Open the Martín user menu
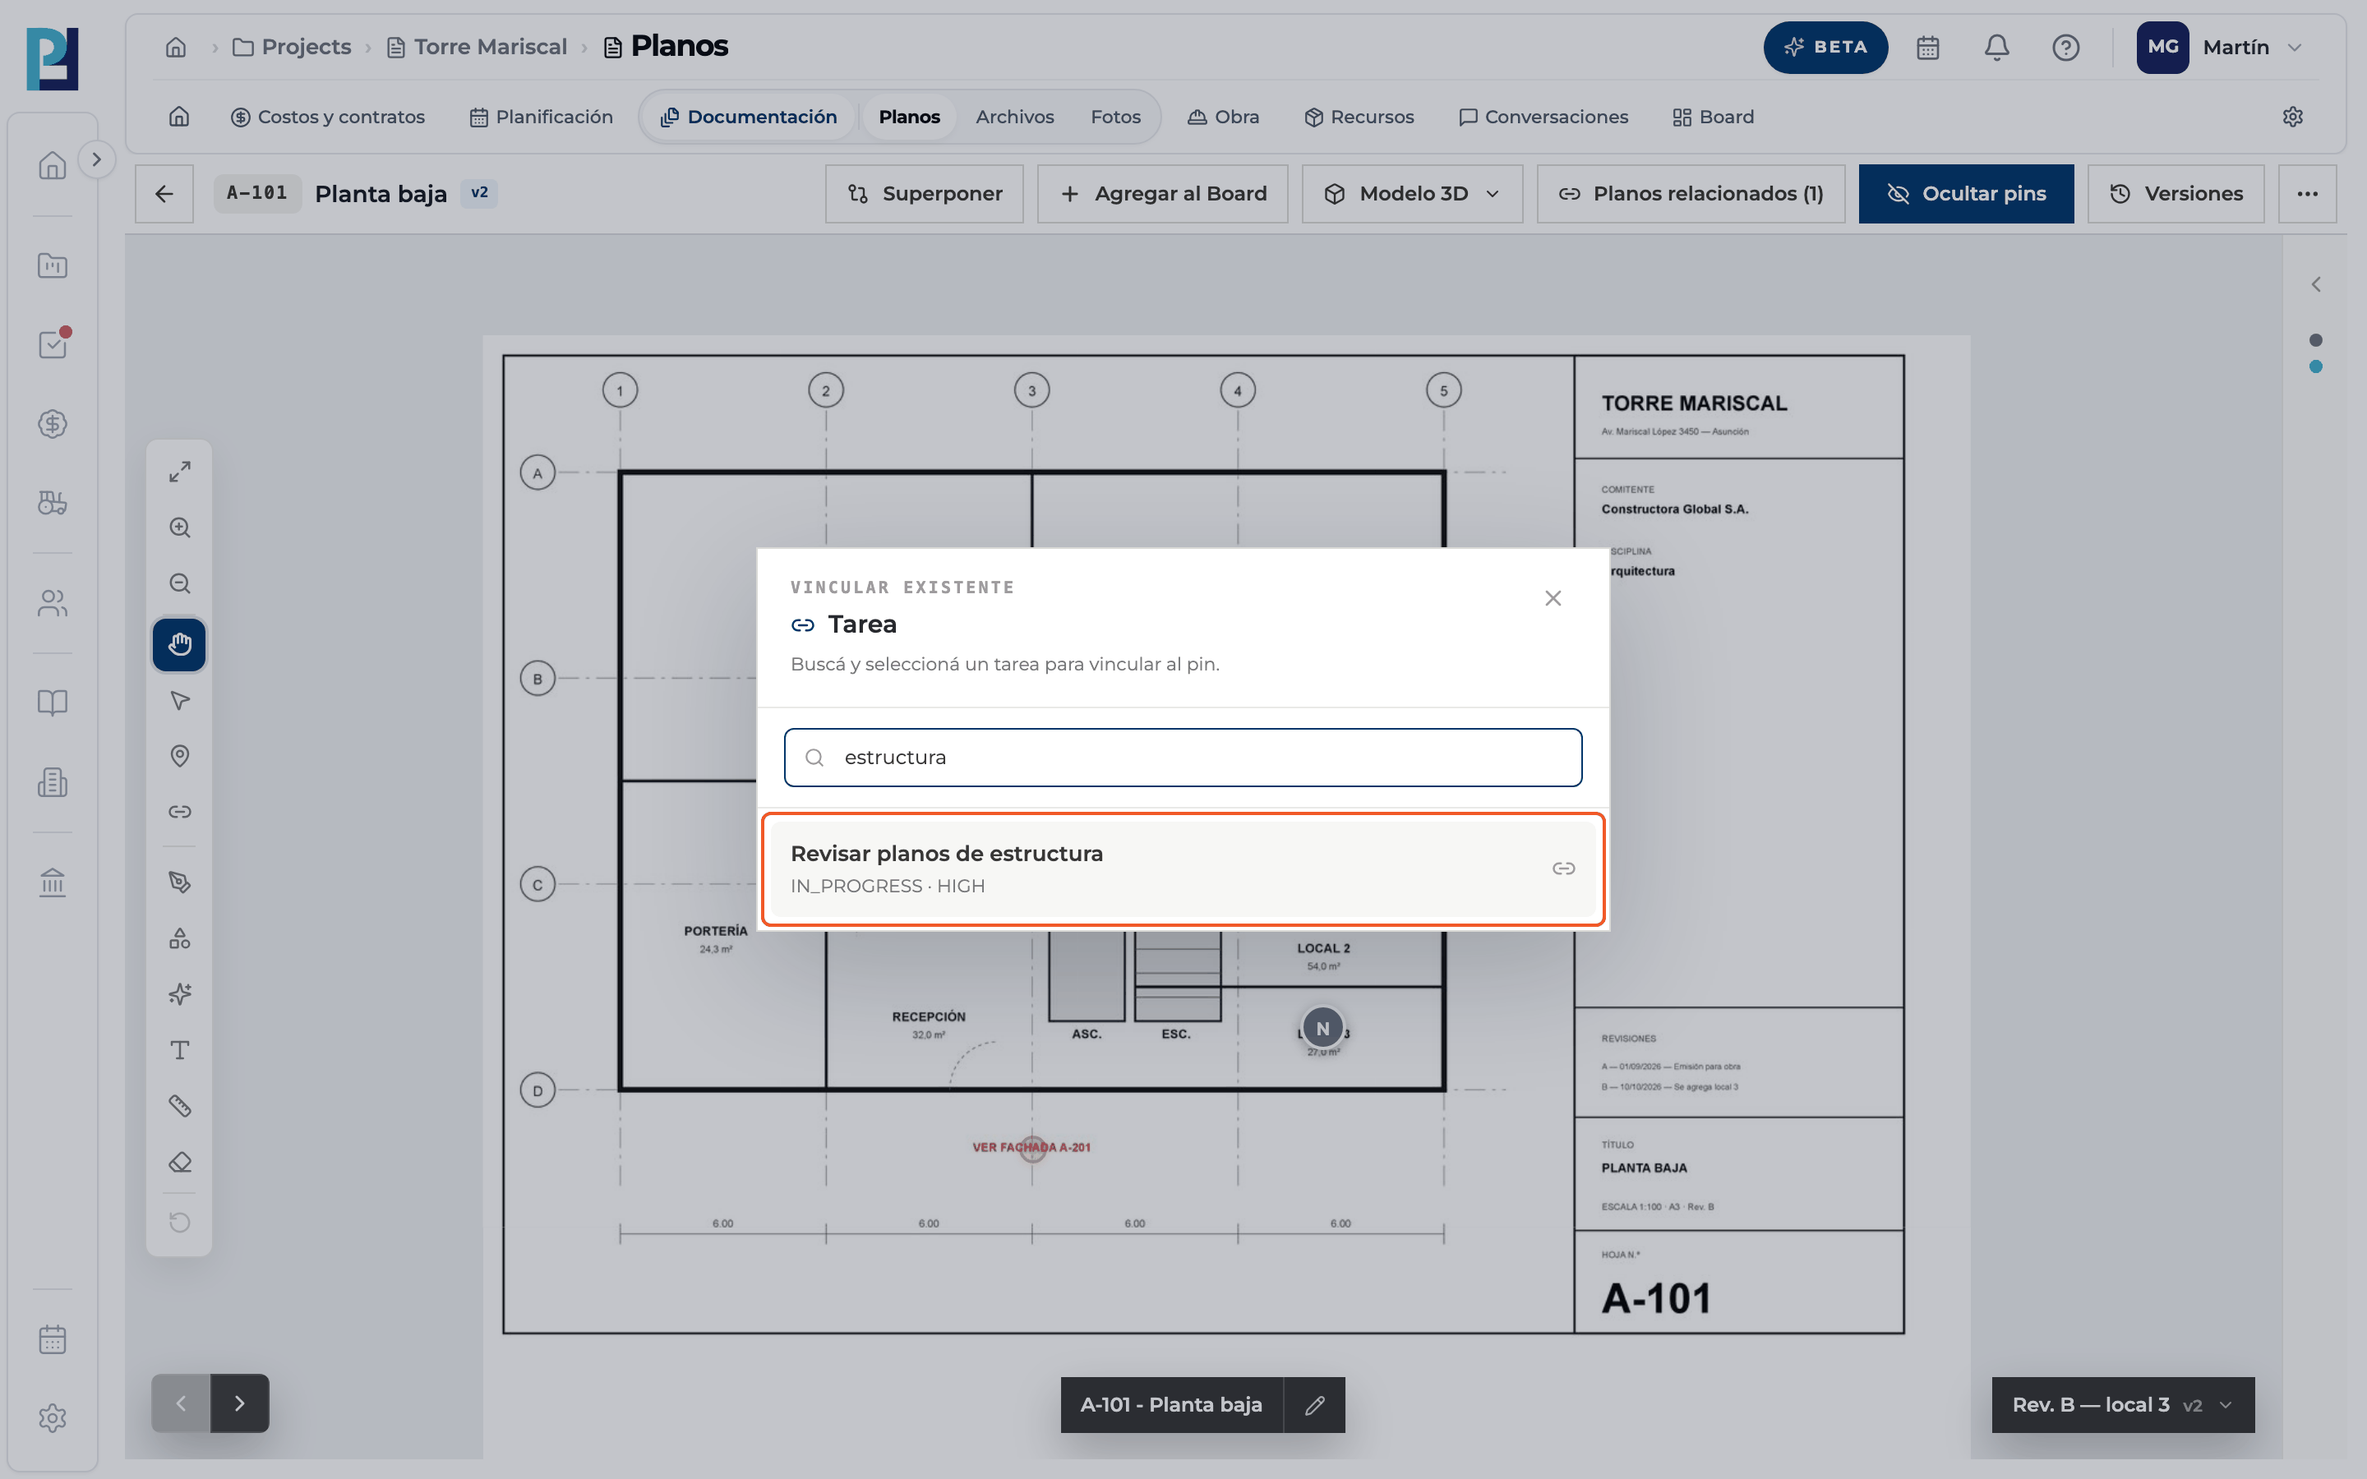This screenshot has width=2367, height=1479. 2220,47
